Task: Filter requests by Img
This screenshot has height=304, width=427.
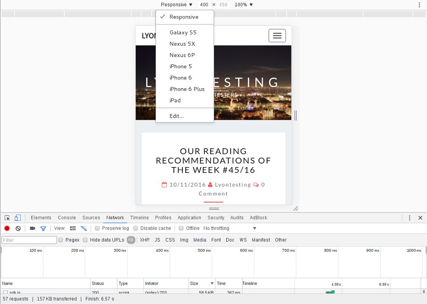Action: point(184,240)
